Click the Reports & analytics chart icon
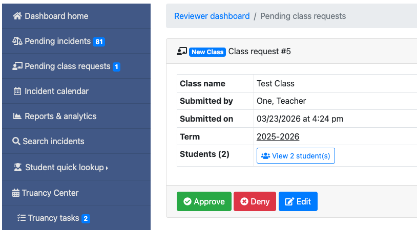This screenshot has width=417, height=230. [x=17, y=116]
